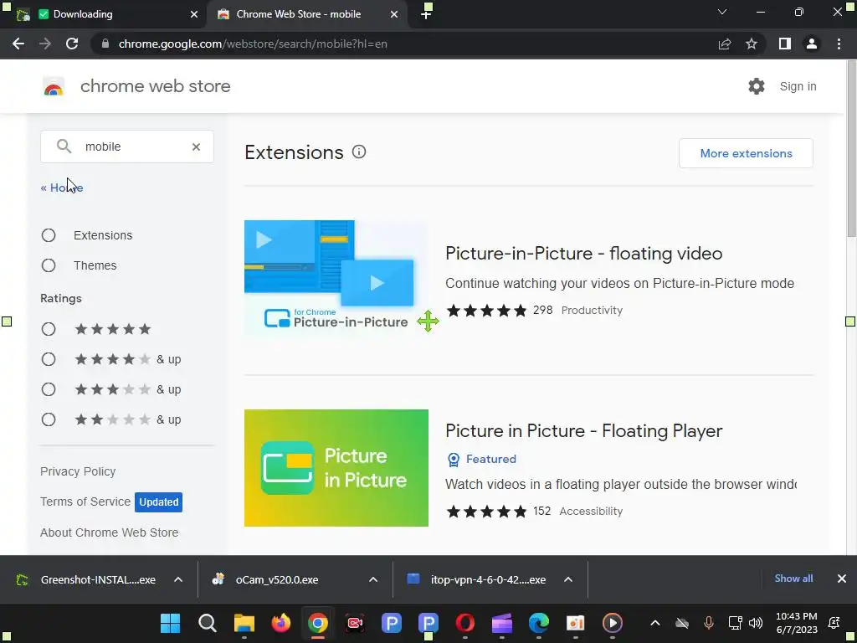Viewport: 857px width, 643px height.
Task: Open Terms of Service link
Action: (85, 502)
